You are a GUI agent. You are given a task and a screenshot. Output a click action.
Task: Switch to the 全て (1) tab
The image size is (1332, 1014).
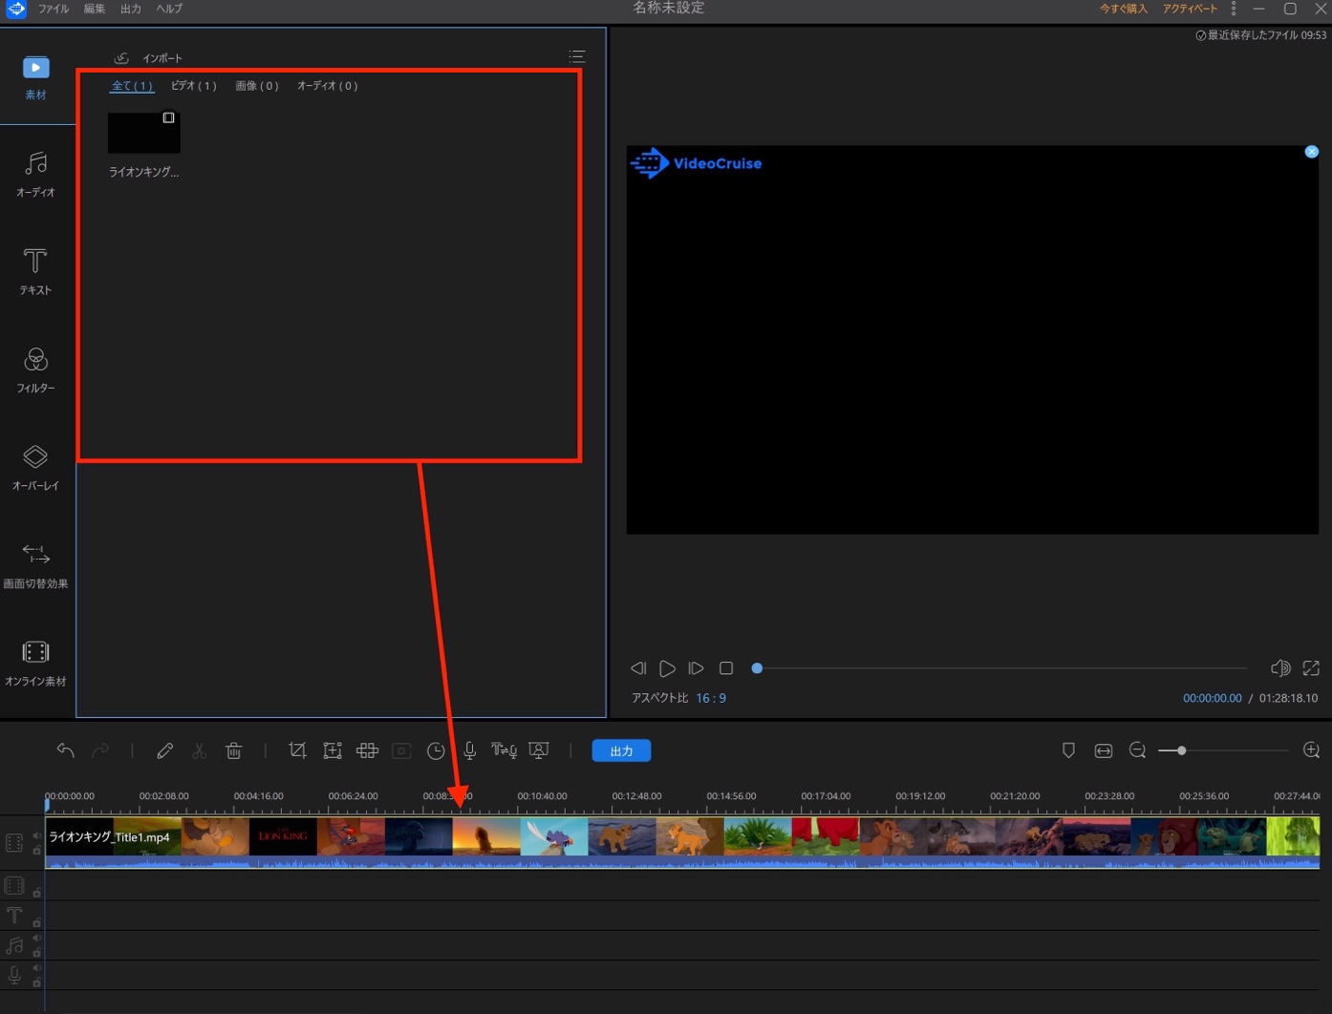pyautogui.click(x=132, y=86)
